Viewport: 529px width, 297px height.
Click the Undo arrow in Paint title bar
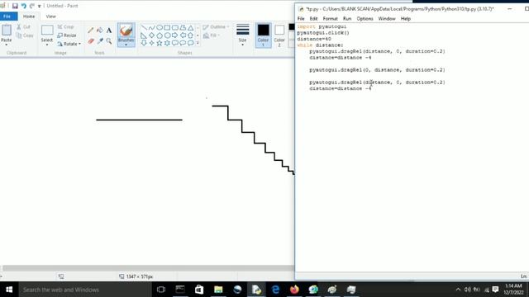click(x=24, y=6)
